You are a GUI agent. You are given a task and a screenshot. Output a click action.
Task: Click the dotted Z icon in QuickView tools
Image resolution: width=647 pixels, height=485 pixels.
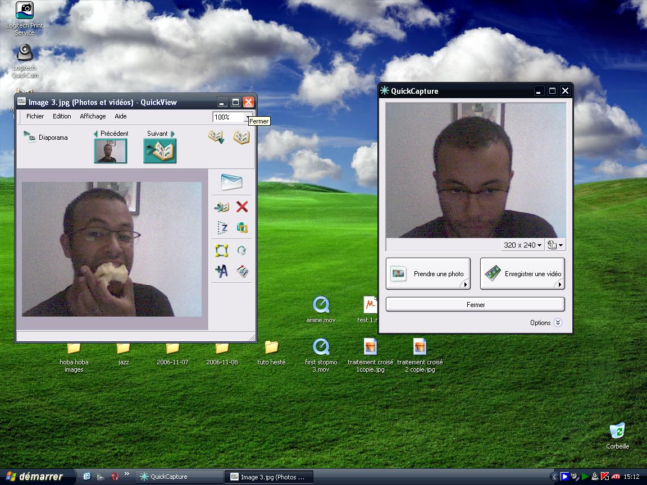click(222, 228)
